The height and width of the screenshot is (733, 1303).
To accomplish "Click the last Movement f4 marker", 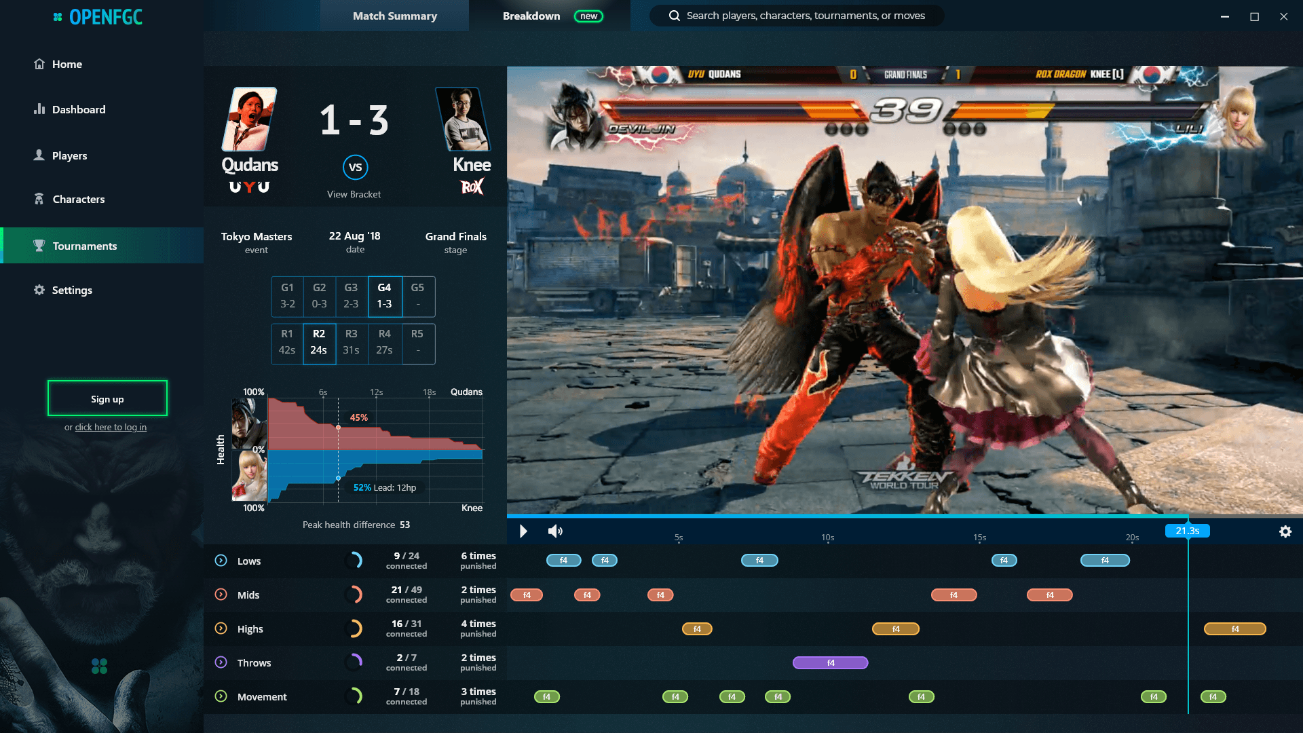I will pos(1213,697).
